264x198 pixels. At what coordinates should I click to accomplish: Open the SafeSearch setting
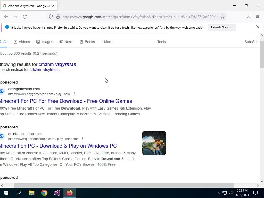pyautogui.click(x=252, y=42)
